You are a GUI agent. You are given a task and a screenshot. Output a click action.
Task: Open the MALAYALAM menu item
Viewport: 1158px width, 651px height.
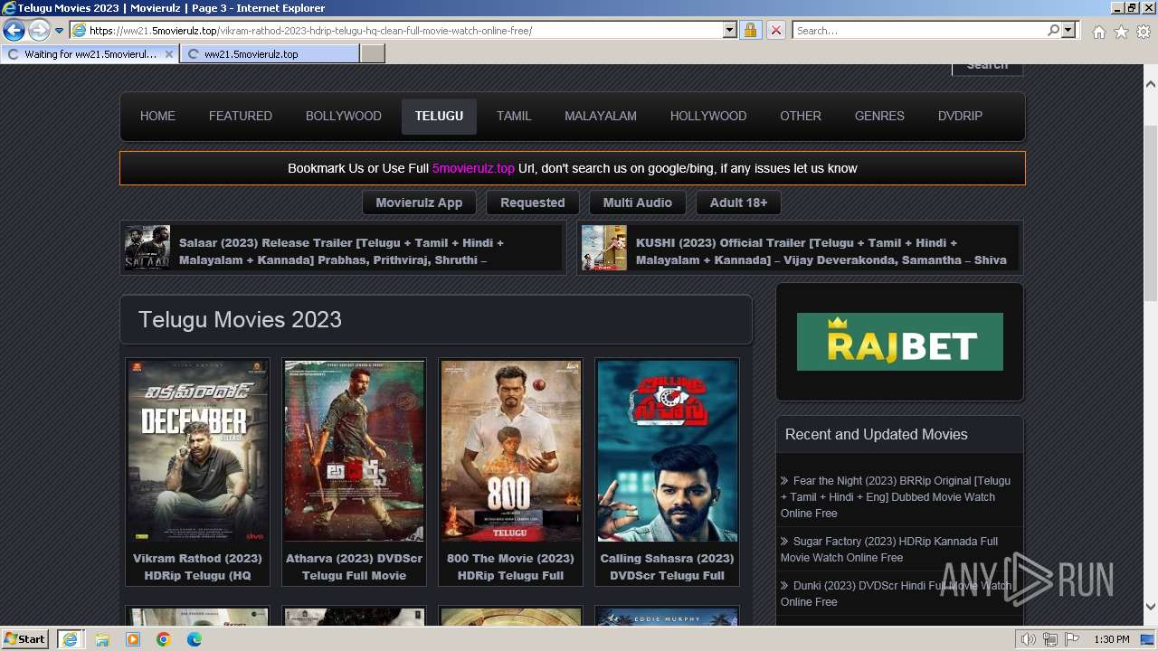[601, 116]
